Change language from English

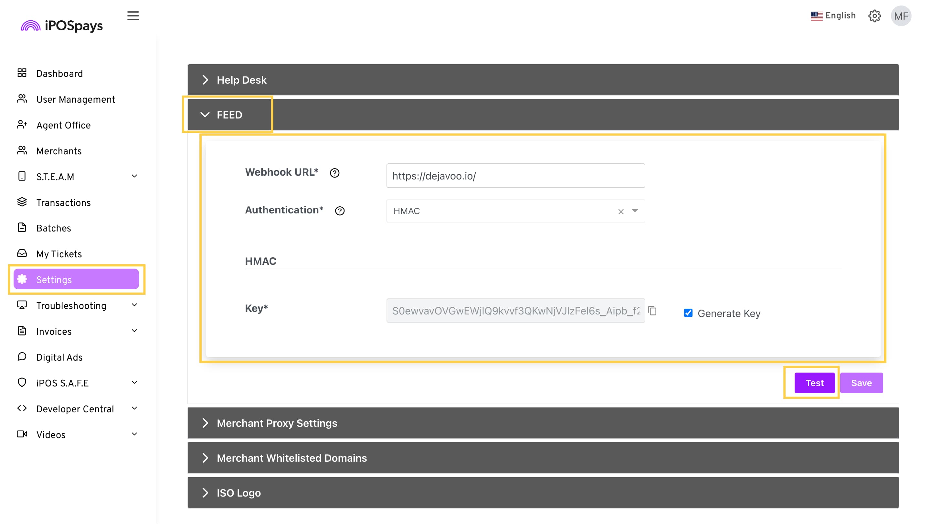point(833,16)
